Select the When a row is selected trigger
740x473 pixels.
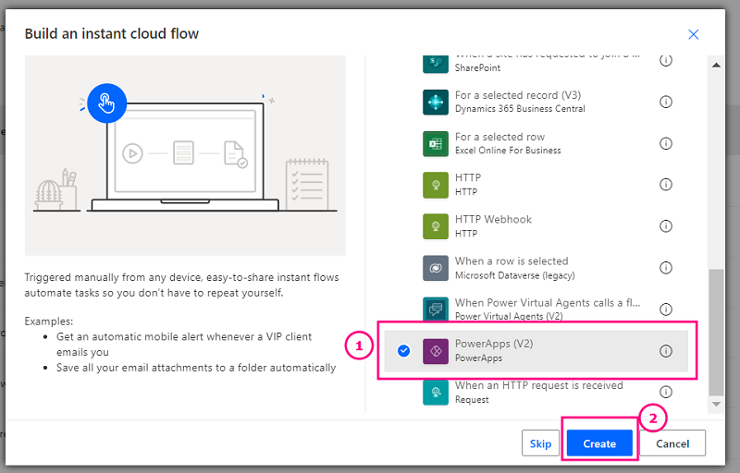pyautogui.click(x=512, y=261)
